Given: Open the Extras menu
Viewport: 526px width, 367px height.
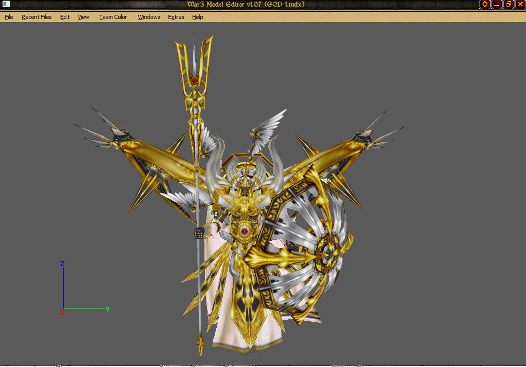Looking at the screenshot, I should pyautogui.click(x=176, y=17).
